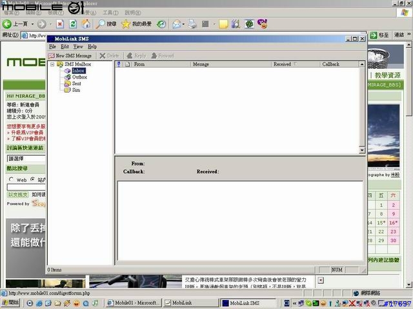
Task: Open the IE Mail button dropdown
Action: click(x=183, y=24)
